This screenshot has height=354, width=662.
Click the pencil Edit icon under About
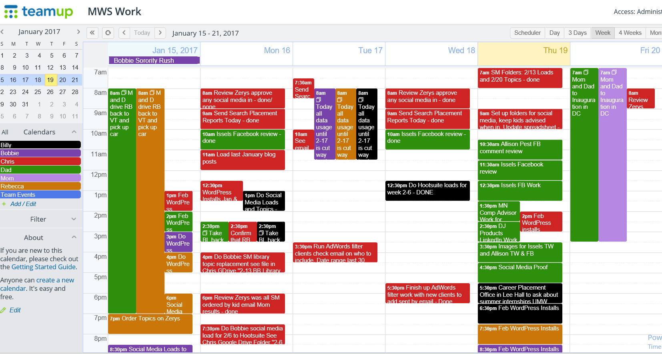[4, 310]
